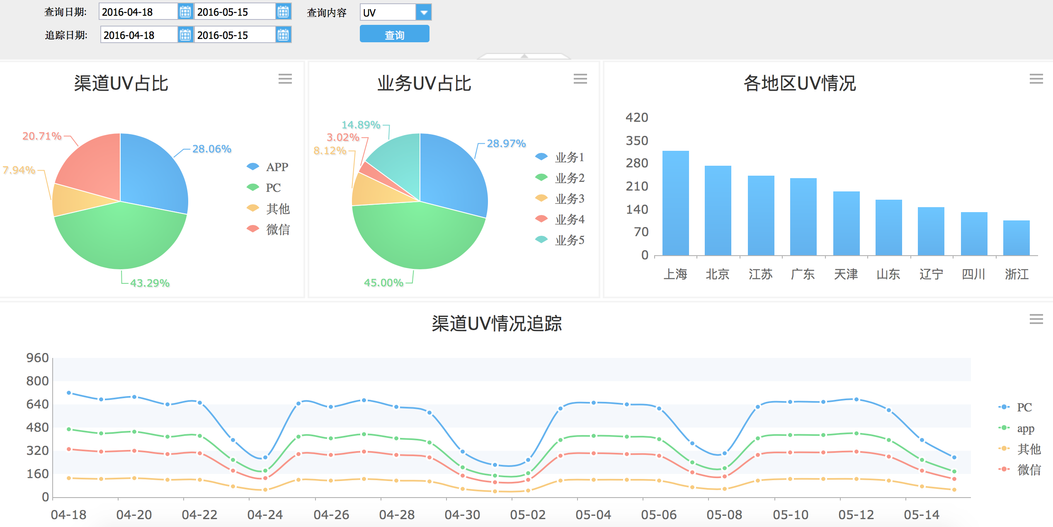
Task: Open calendar picker for 追踪日期 start date
Action: click(186, 35)
